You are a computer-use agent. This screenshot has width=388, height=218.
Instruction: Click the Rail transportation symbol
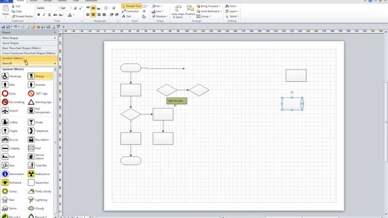[x=40, y=111]
